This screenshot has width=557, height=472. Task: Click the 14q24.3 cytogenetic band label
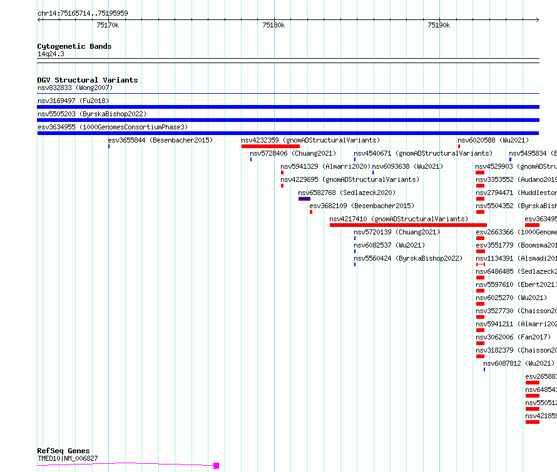pyautogui.click(x=51, y=54)
